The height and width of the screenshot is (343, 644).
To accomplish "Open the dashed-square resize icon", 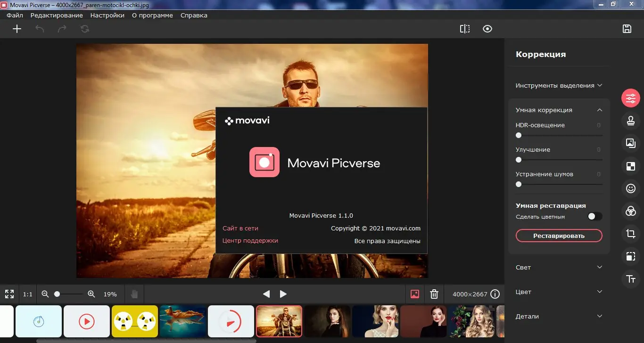I will click(x=631, y=256).
